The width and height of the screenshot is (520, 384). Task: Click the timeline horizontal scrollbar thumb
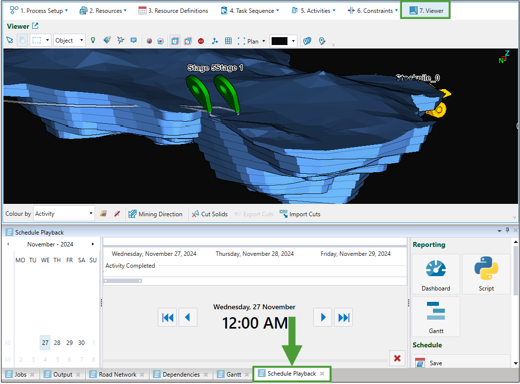123,281
